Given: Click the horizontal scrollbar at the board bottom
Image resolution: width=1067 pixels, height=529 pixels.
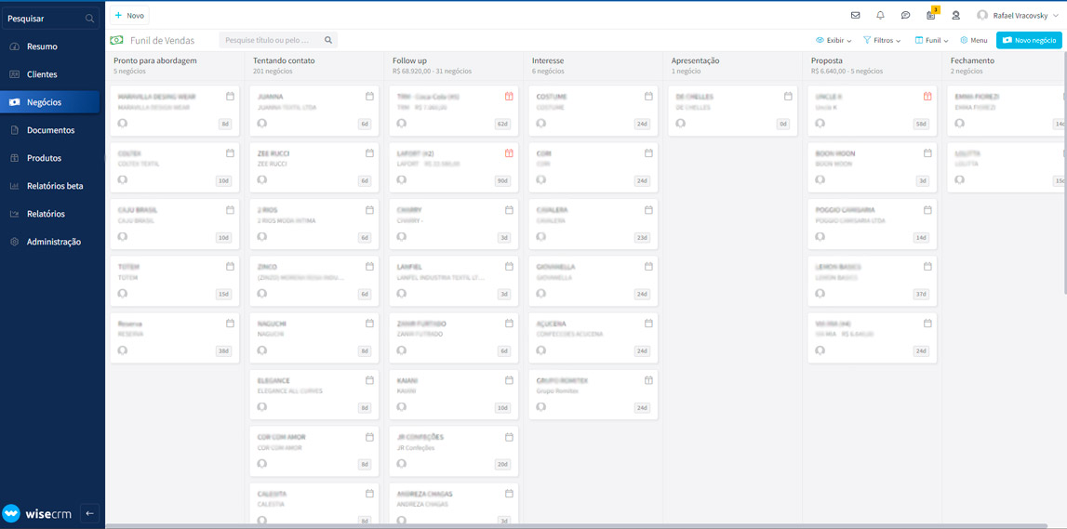Looking at the screenshot, I should click(x=558, y=525).
